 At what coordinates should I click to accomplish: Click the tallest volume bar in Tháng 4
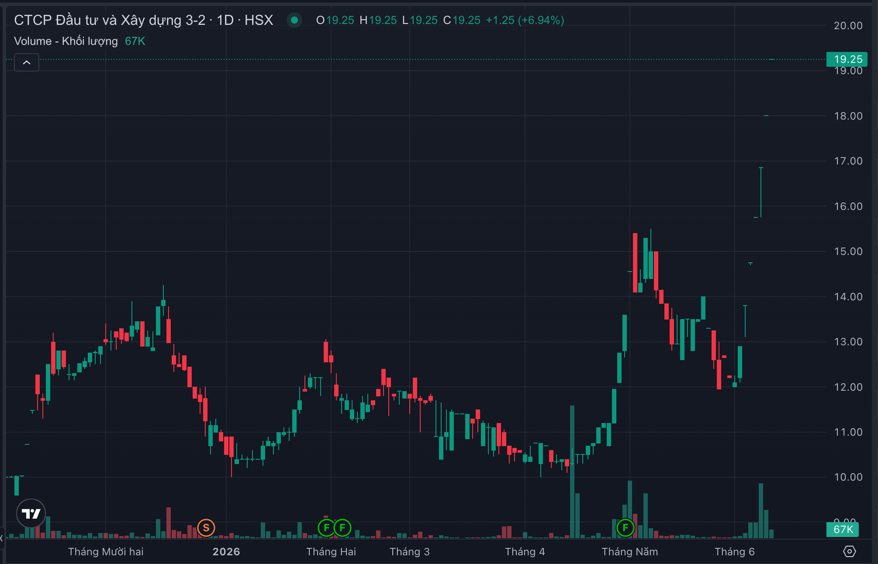point(572,472)
